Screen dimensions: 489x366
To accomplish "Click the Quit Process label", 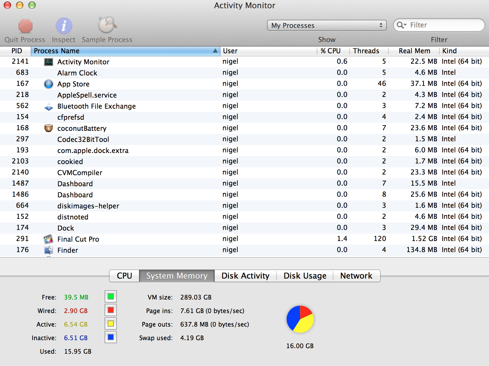I will click(x=25, y=40).
